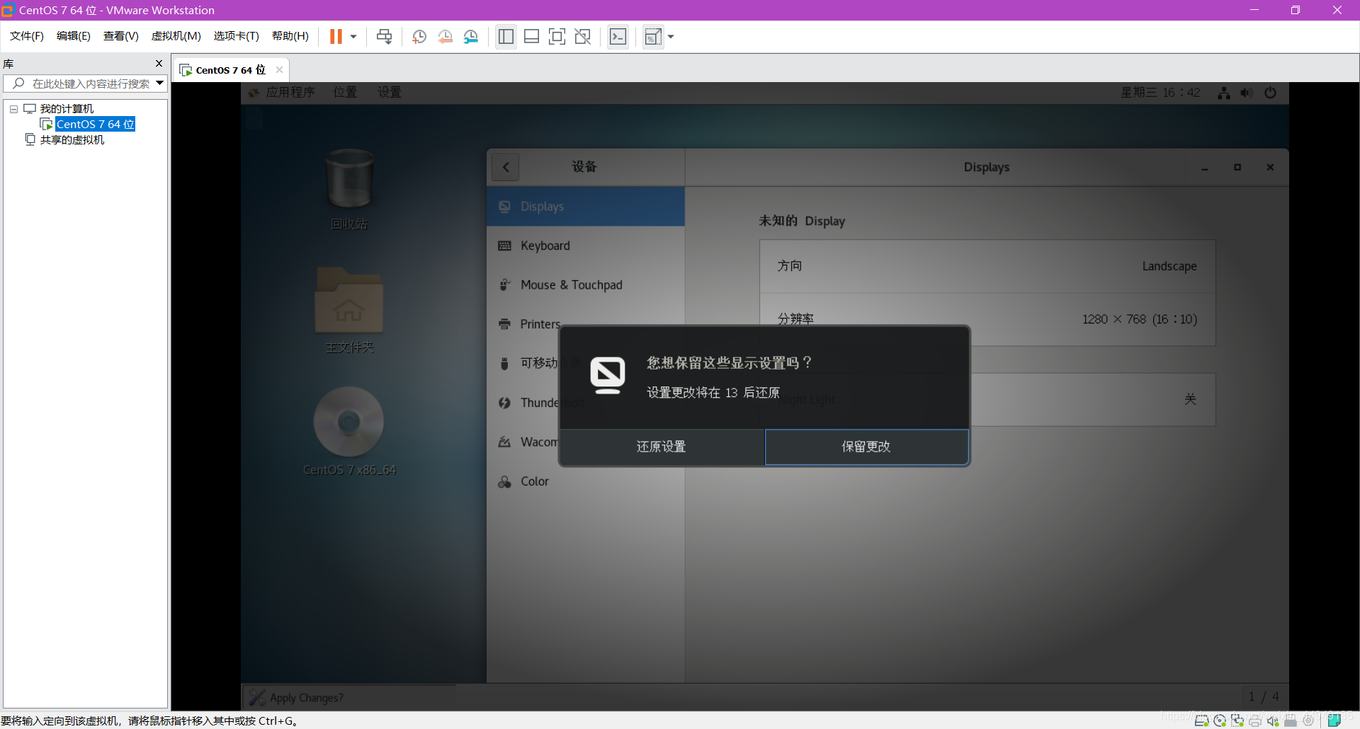Click the CD/DVD device status icon
The width and height of the screenshot is (1360, 729).
click(x=1220, y=721)
